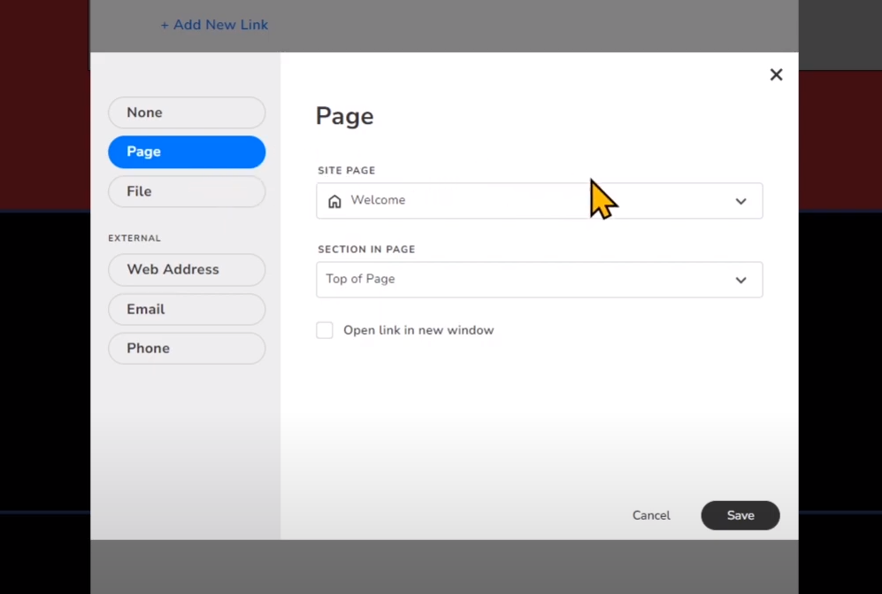Click the Add New Link link
The width and height of the screenshot is (882, 594).
pyautogui.click(x=214, y=25)
